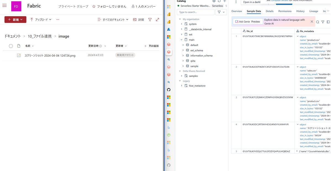Select the ext catalog

point(190,34)
